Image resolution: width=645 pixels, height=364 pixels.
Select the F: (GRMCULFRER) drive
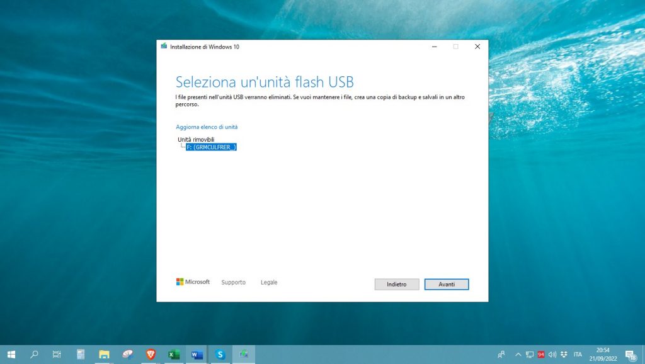211,147
